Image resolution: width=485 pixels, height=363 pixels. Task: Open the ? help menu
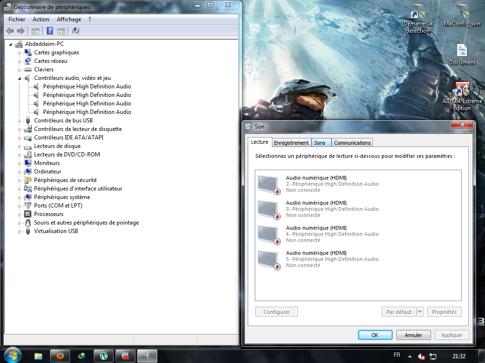90,19
